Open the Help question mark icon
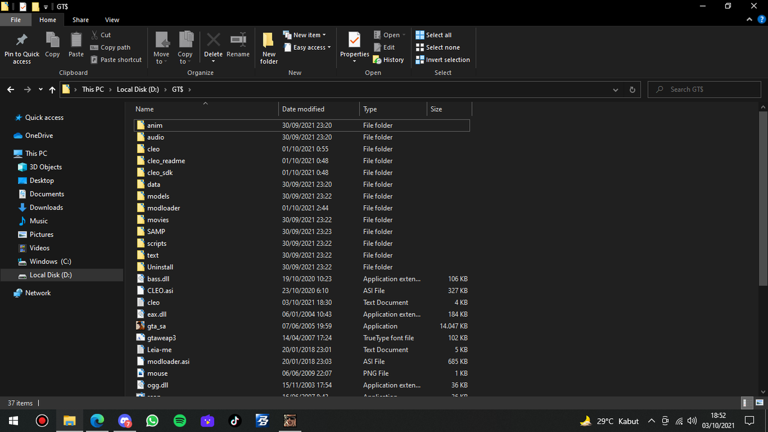 761,20
